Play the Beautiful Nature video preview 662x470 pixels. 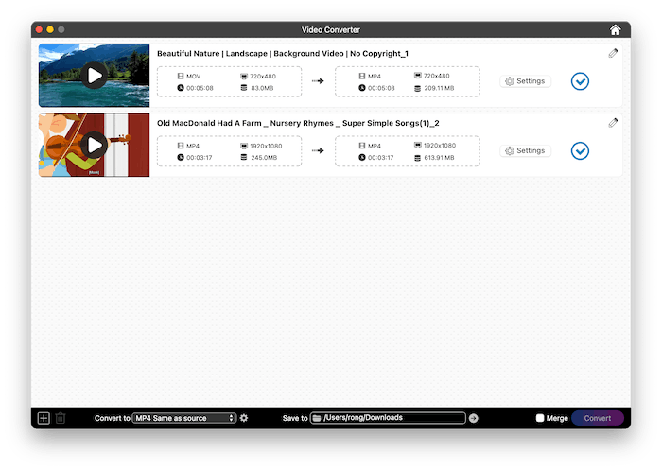click(x=95, y=76)
